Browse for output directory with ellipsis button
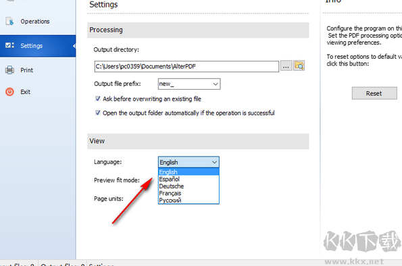The height and width of the screenshot is (266, 402). [x=286, y=66]
